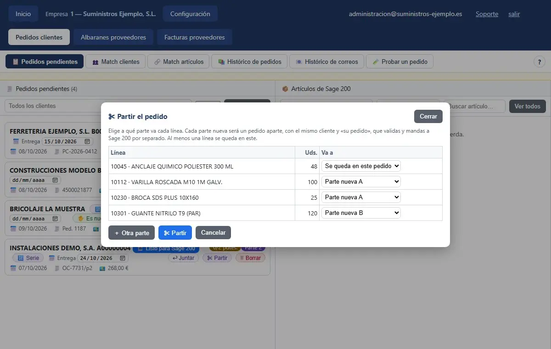The image size is (551, 349).
Task: Open the help question mark button
Action: point(539,62)
